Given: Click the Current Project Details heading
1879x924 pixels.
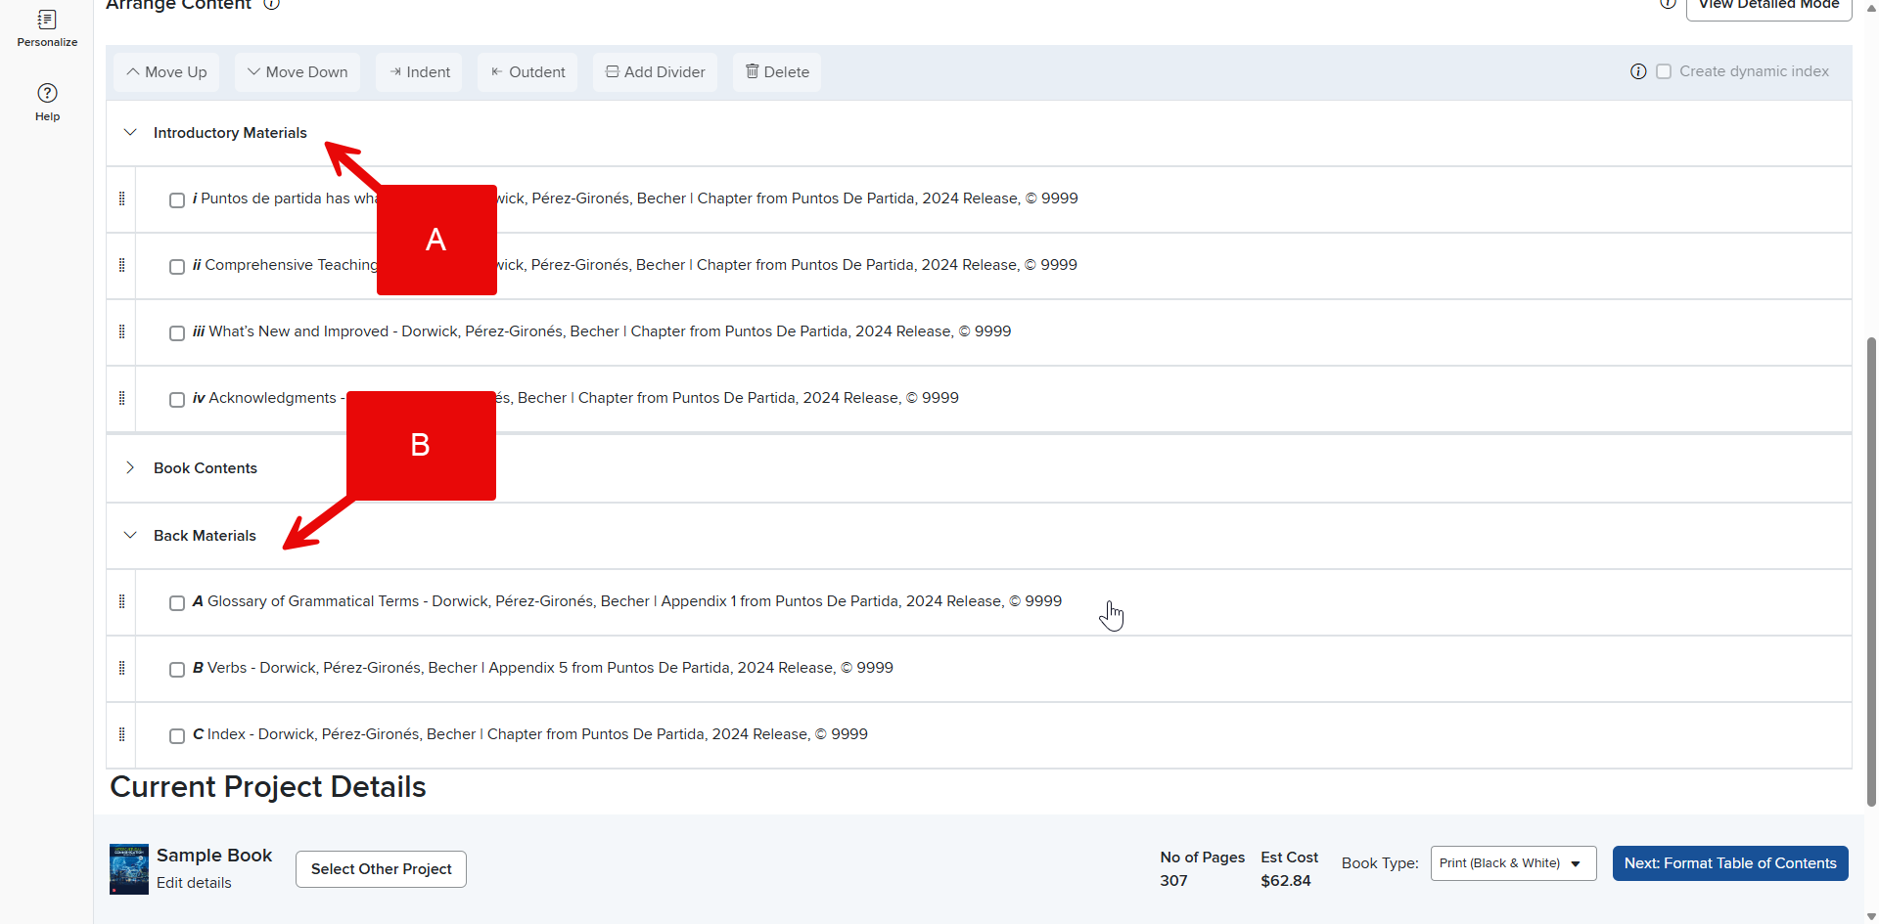Looking at the screenshot, I should tap(268, 787).
